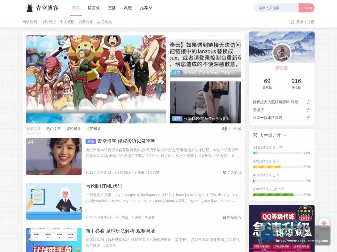Collapse the 人生倒计时 panel minus sign
The image size is (337, 252).
(285, 135)
